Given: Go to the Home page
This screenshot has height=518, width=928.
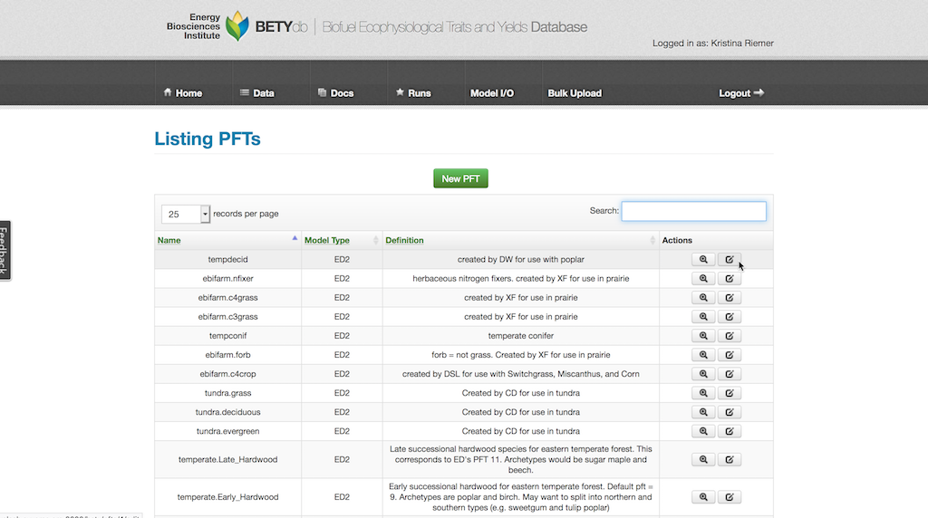Looking at the screenshot, I should pyautogui.click(x=182, y=93).
